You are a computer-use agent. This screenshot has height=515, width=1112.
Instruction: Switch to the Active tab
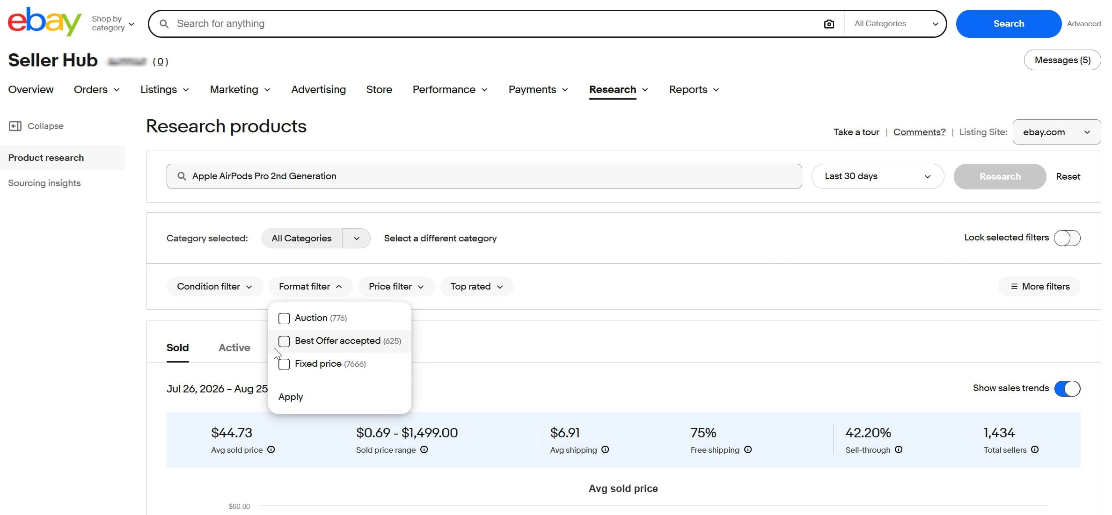click(234, 348)
